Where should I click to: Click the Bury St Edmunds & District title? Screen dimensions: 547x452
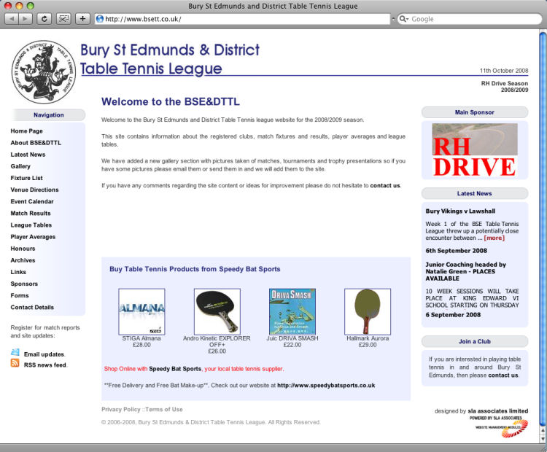coord(170,50)
